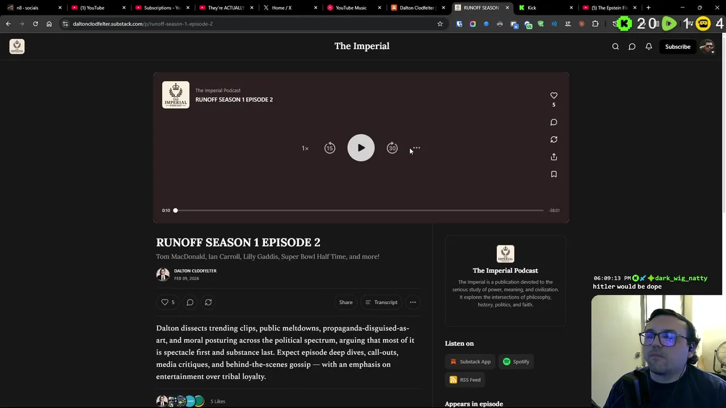Click the green Kick overlay icon
The image size is (726, 408).
(624, 24)
